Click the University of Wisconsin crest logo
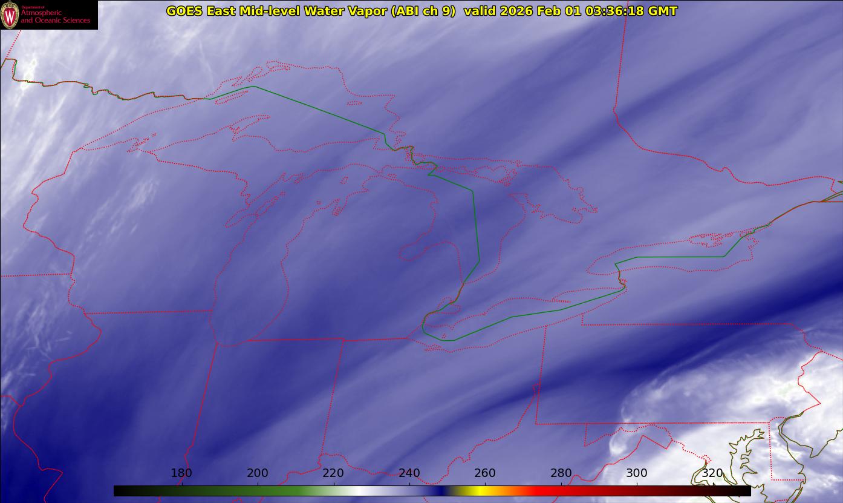843x503 pixels. pyautogui.click(x=10, y=15)
